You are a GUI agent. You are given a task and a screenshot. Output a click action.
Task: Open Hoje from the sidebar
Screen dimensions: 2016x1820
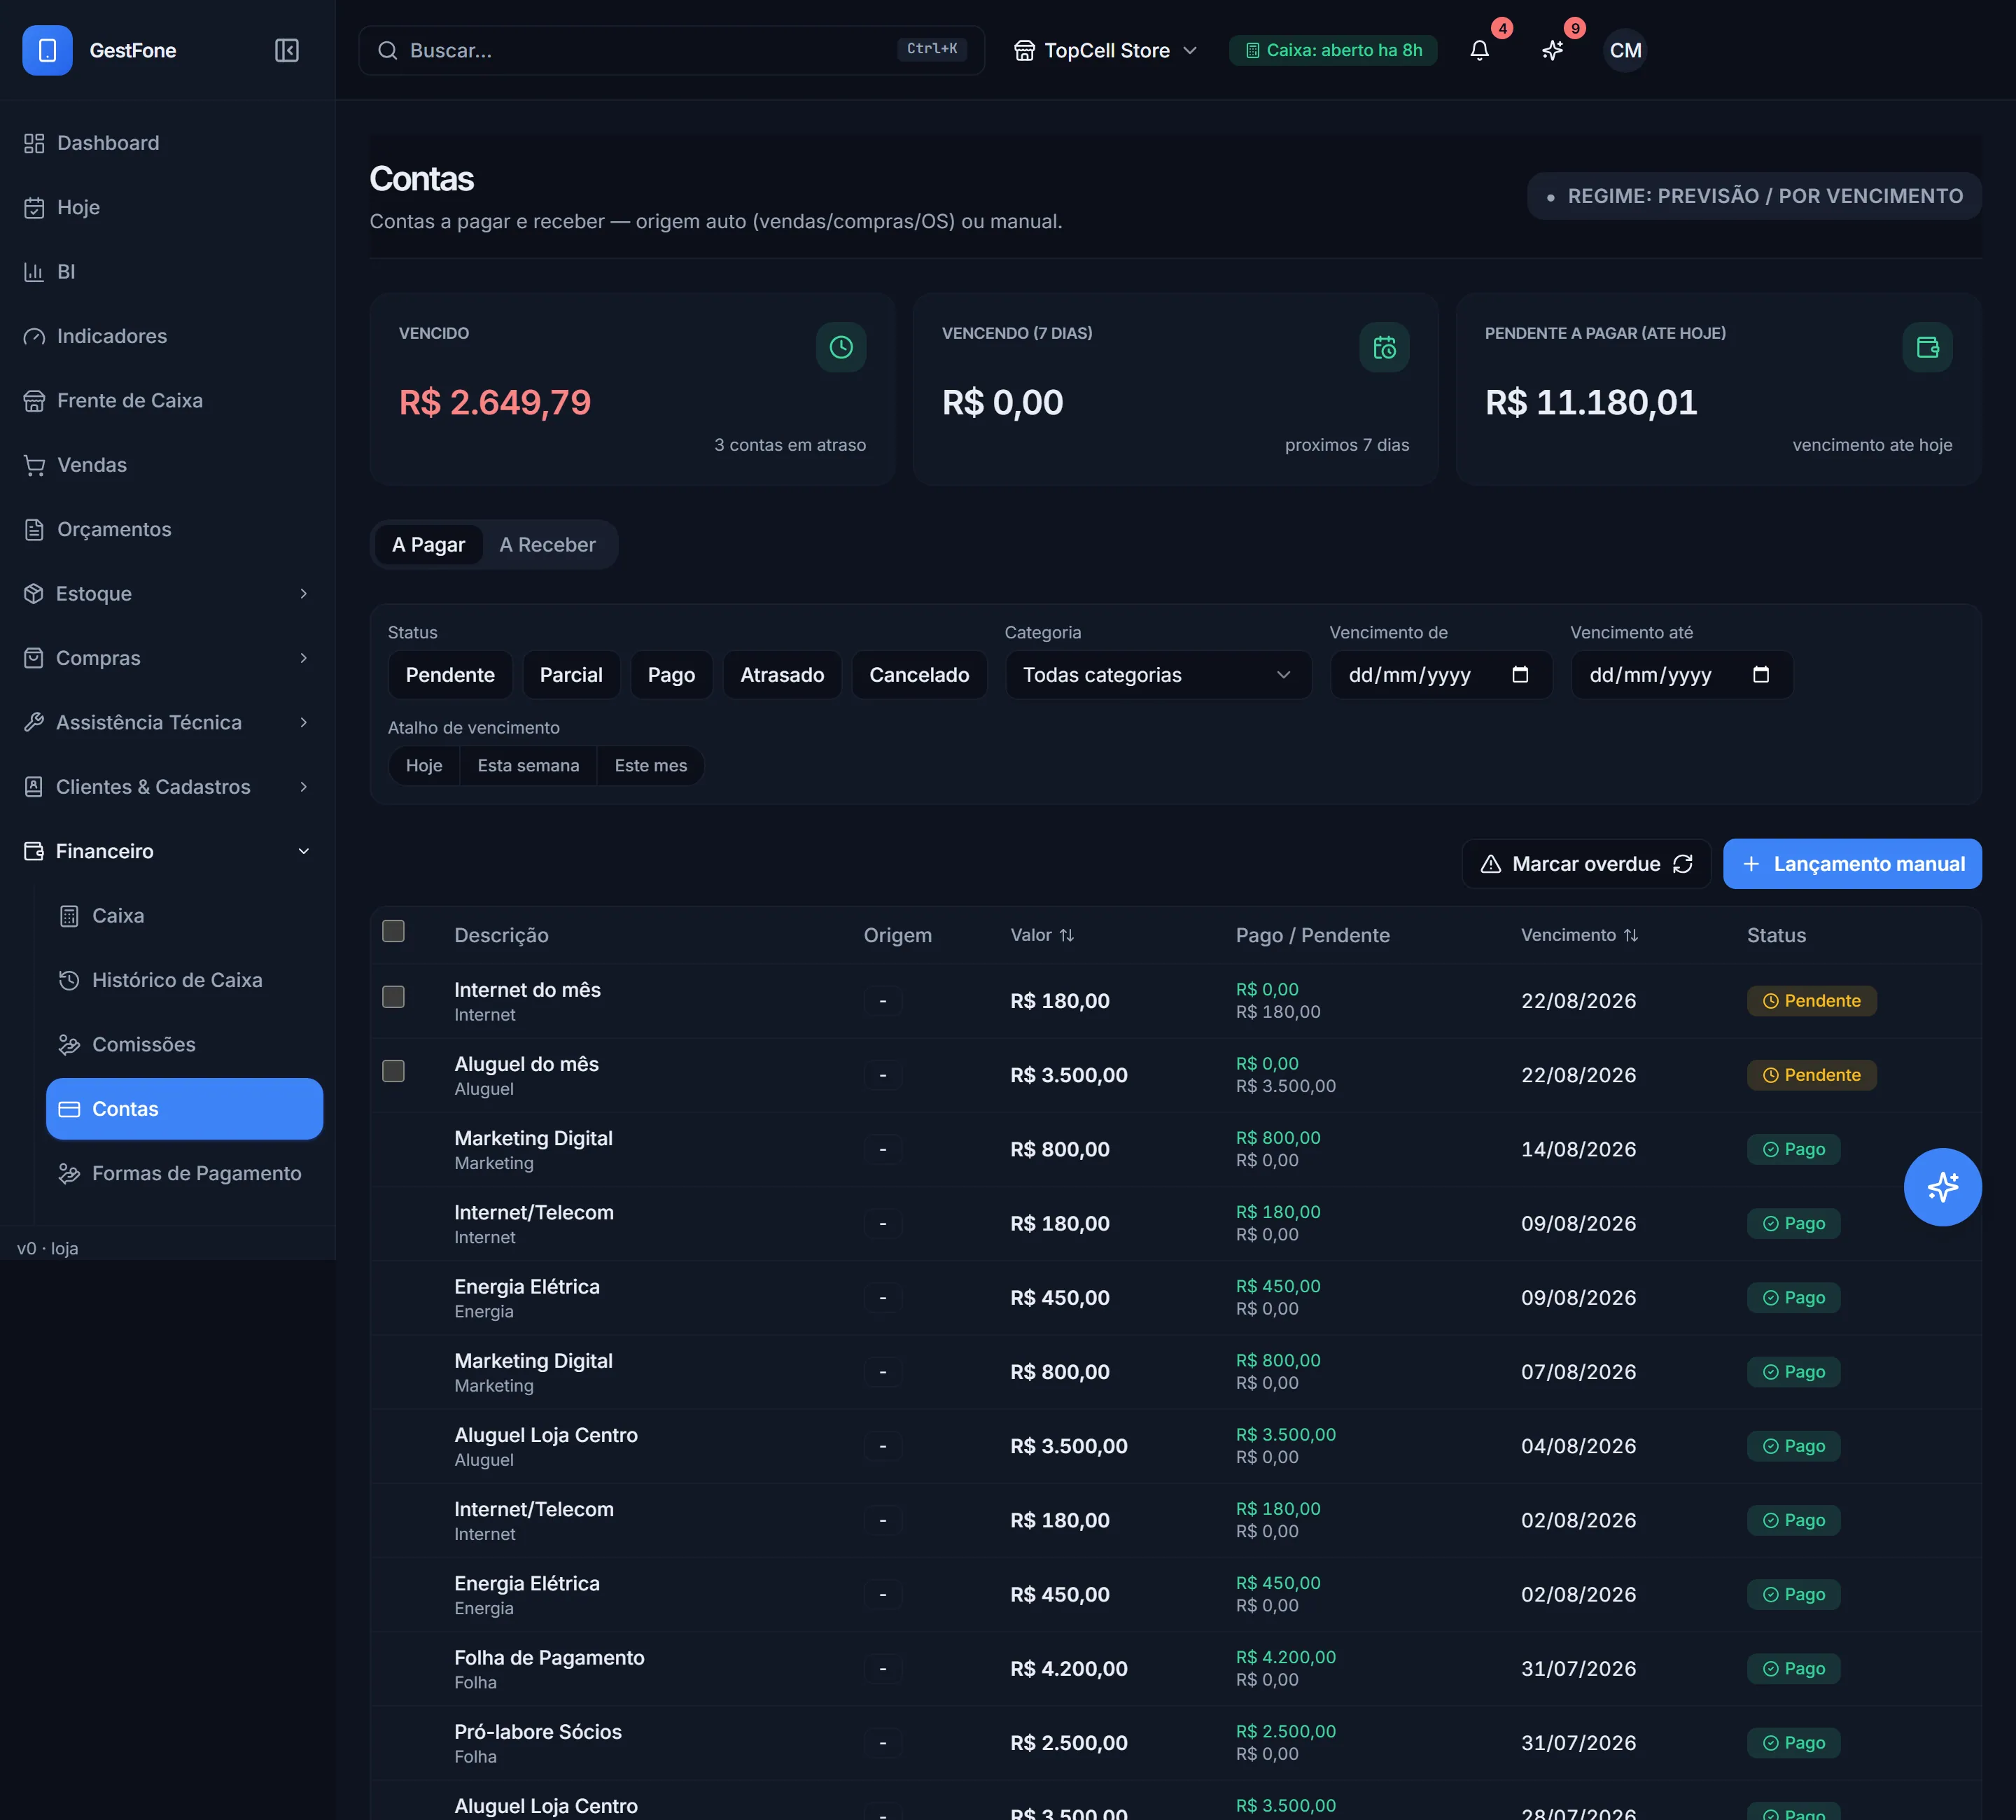[x=167, y=207]
